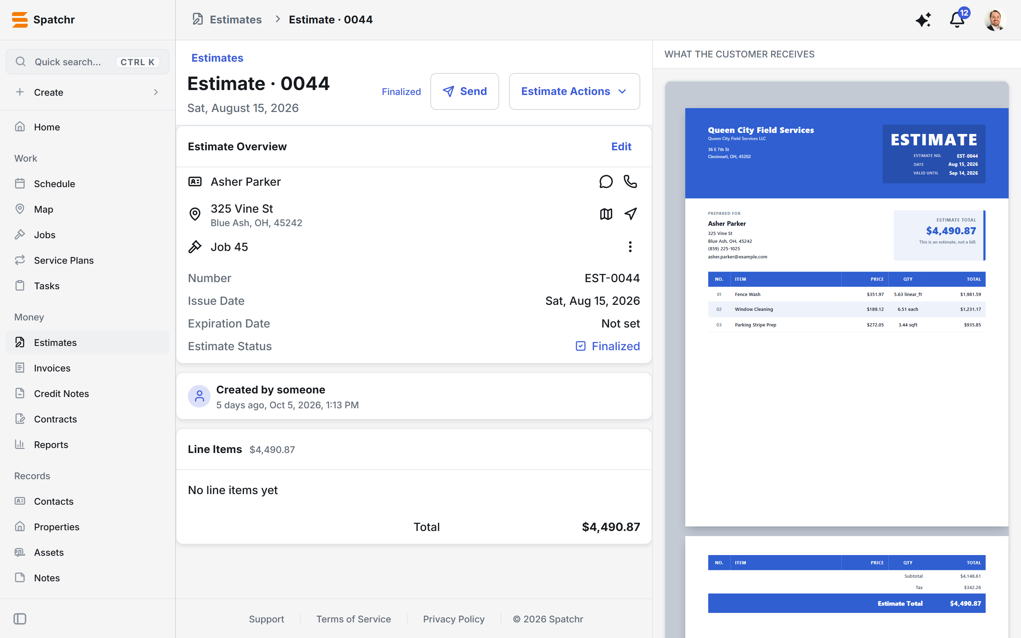
Task: Open Support footer link
Action: 266,619
